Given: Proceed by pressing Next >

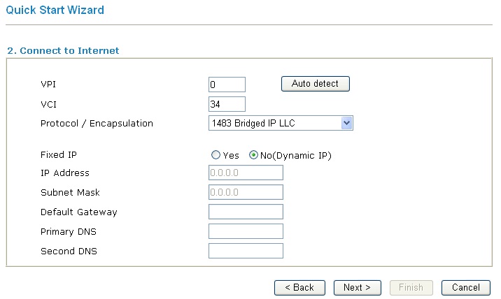Looking at the screenshot, I should tap(357, 288).
